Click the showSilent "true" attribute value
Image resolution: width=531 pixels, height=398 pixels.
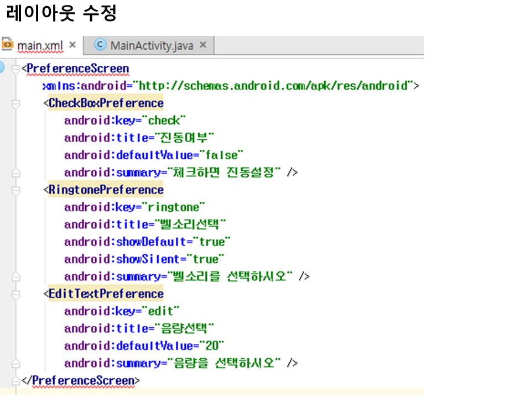206,259
